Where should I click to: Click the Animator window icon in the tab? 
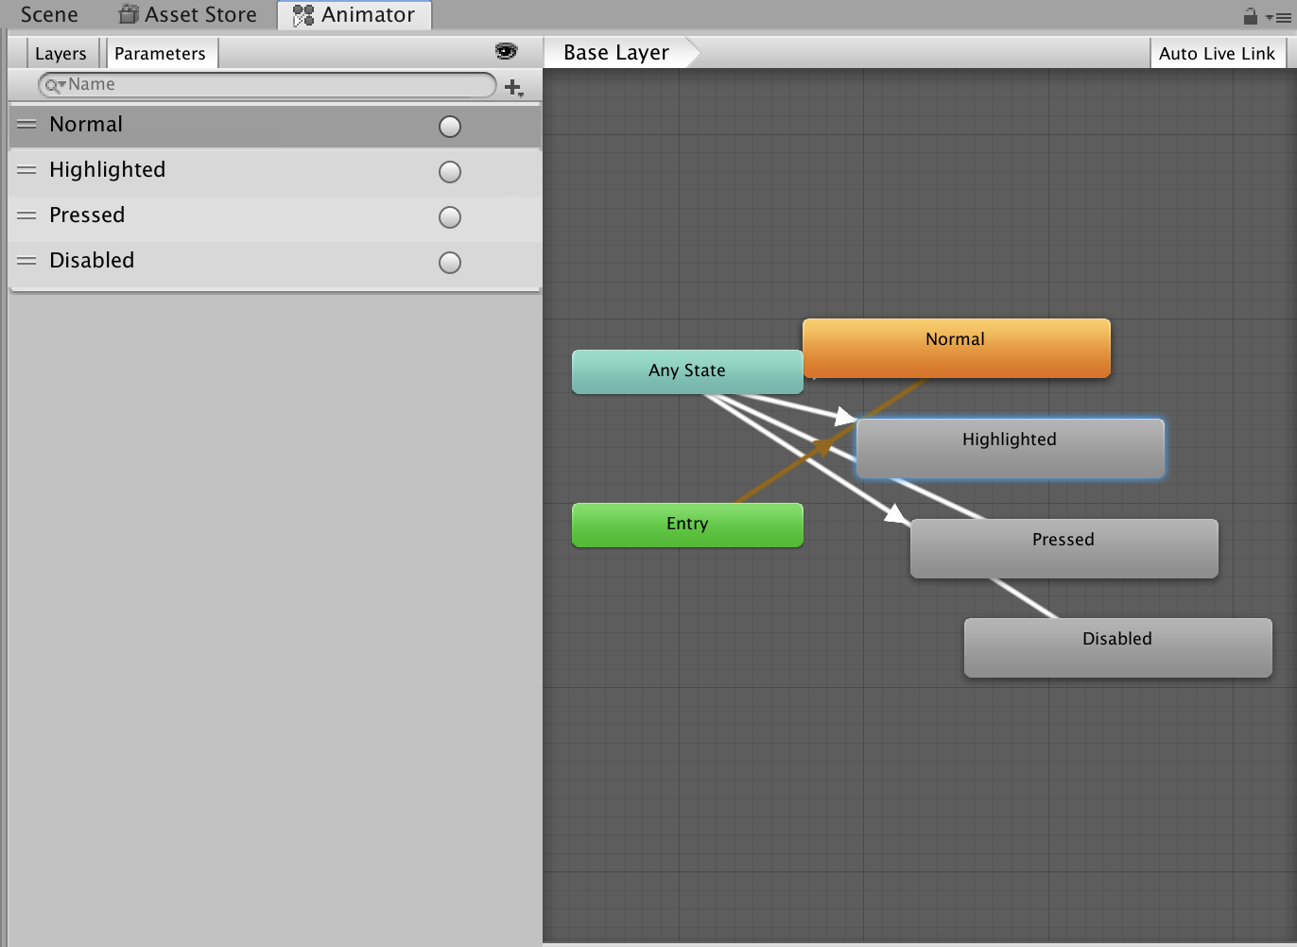tap(303, 15)
